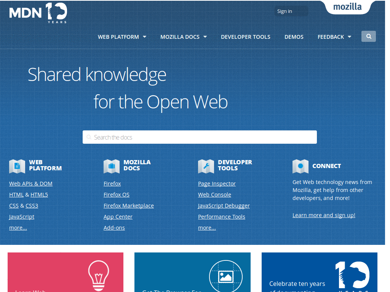Open the Firefox OS link
The height and width of the screenshot is (292, 390).
click(x=117, y=195)
